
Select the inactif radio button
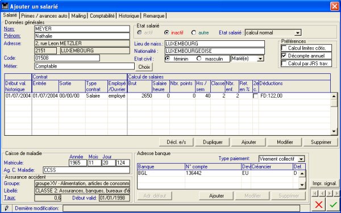[x=167, y=32]
